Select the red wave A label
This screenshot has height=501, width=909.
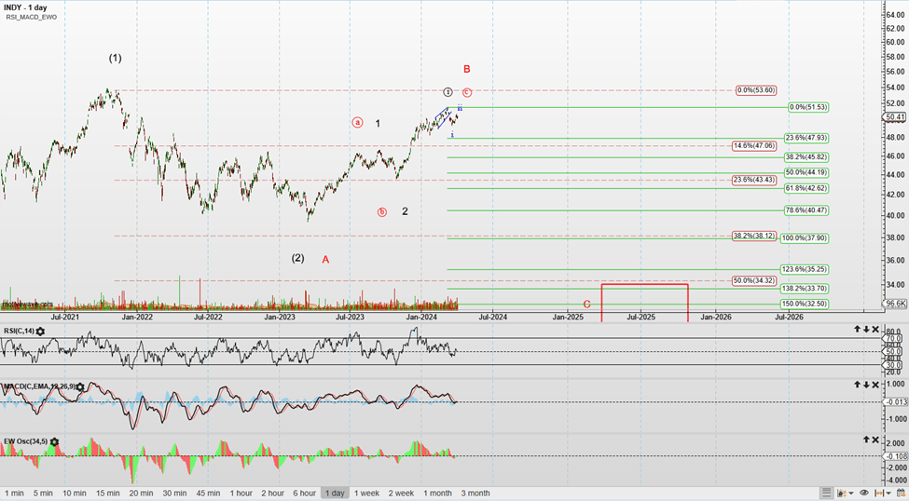(x=325, y=260)
